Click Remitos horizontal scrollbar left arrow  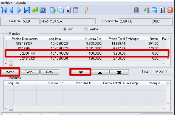point(6,63)
